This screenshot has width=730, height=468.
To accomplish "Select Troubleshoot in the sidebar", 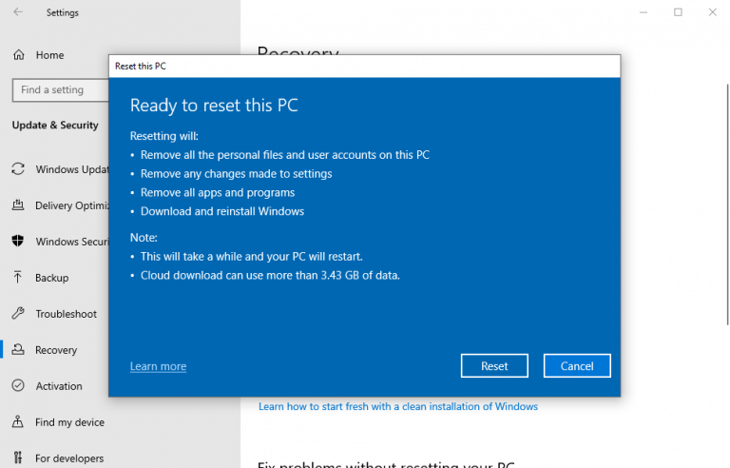I will pyautogui.click(x=67, y=314).
